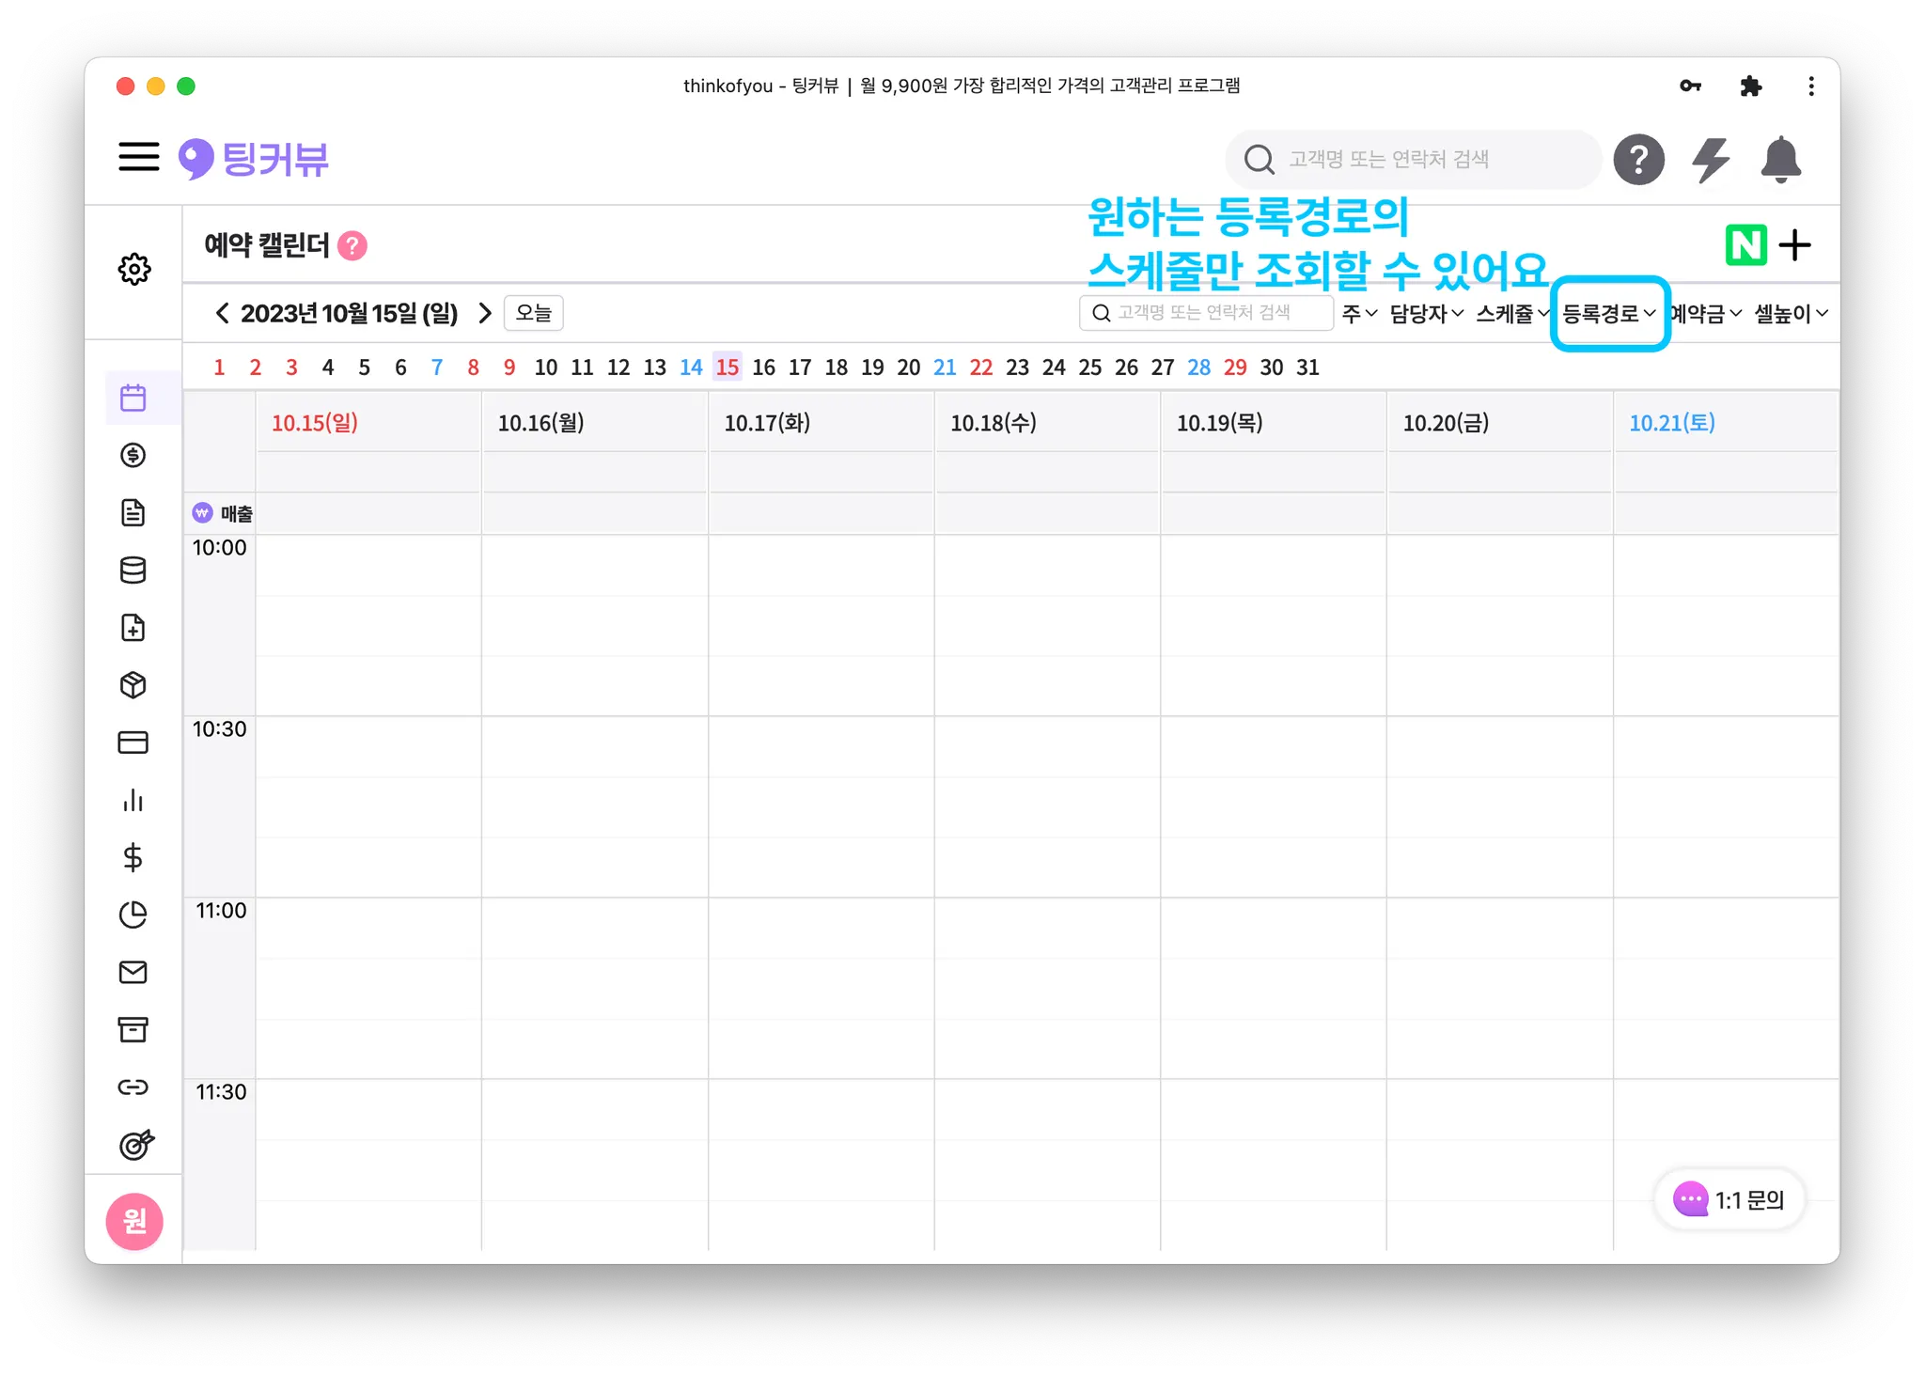The image size is (1925, 1376).
Task: Click the lightning bolt icon
Action: [x=1711, y=160]
